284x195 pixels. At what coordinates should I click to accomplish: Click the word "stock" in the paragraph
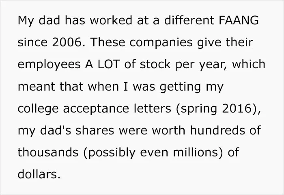point(155,64)
